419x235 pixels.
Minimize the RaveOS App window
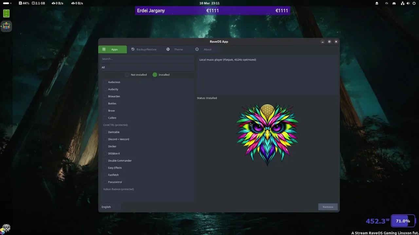coord(322,42)
